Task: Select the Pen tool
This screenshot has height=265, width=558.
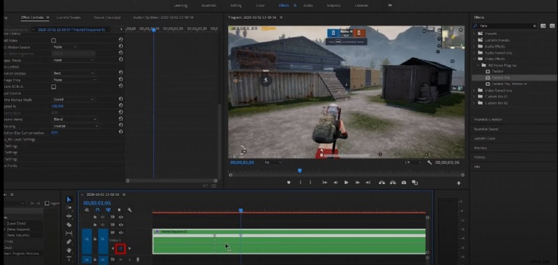Action: [x=69, y=241]
